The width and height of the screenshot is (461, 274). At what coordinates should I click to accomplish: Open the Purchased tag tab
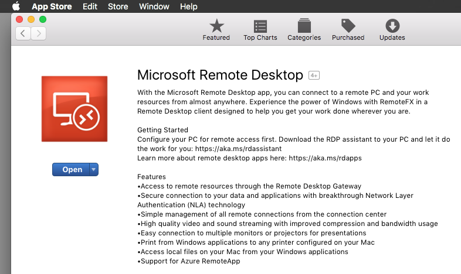(x=348, y=30)
